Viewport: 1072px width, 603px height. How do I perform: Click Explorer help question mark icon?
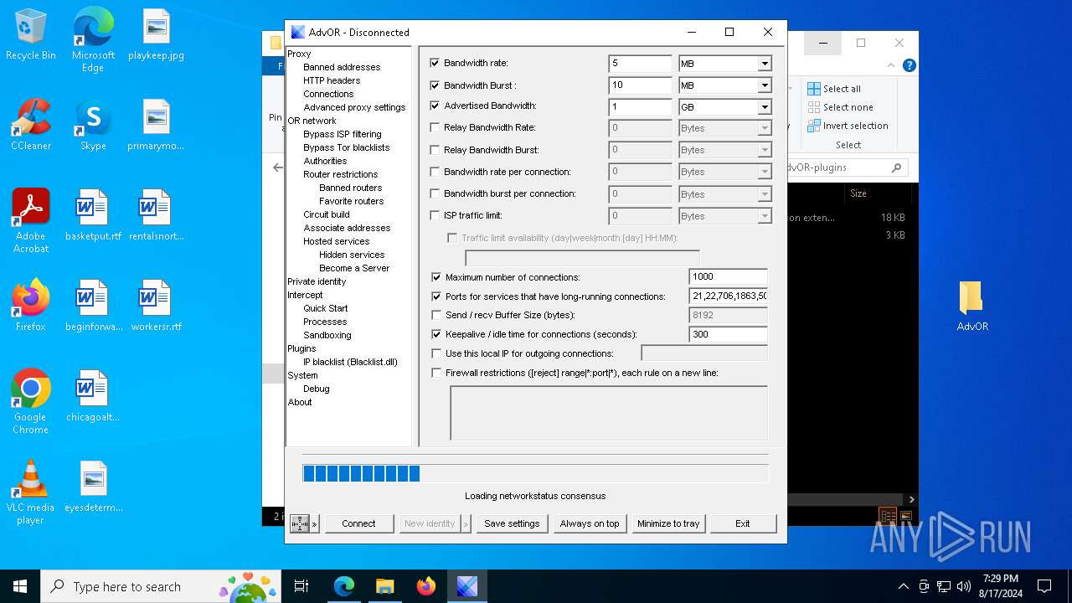point(909,65)
